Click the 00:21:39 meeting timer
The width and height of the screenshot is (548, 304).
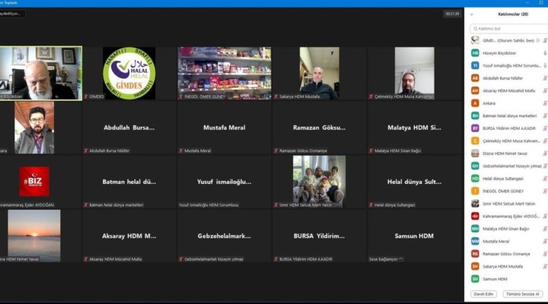click(452, 14)
